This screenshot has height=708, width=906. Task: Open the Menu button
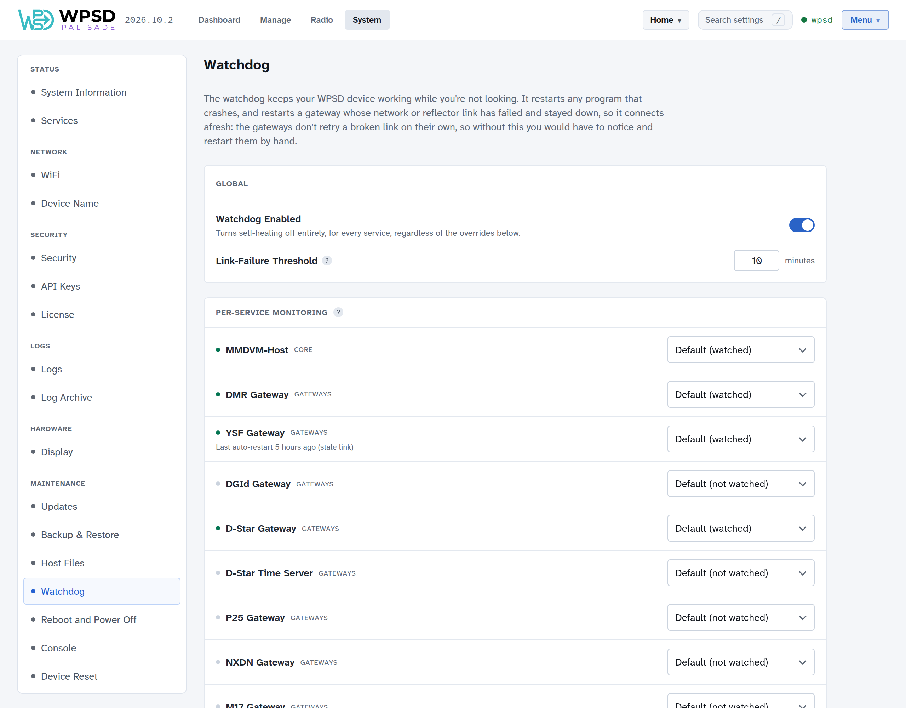(865, 20)
